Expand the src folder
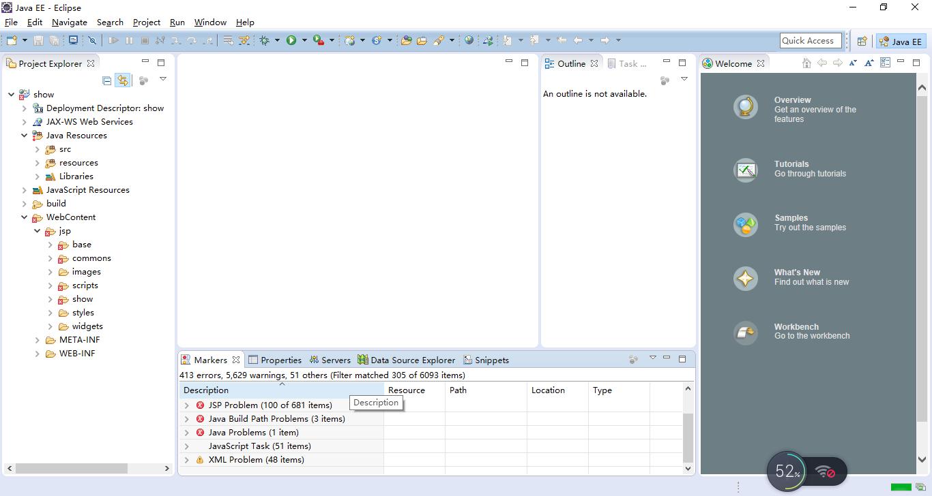The image size is (932, 496). click(x=37, y=149)
